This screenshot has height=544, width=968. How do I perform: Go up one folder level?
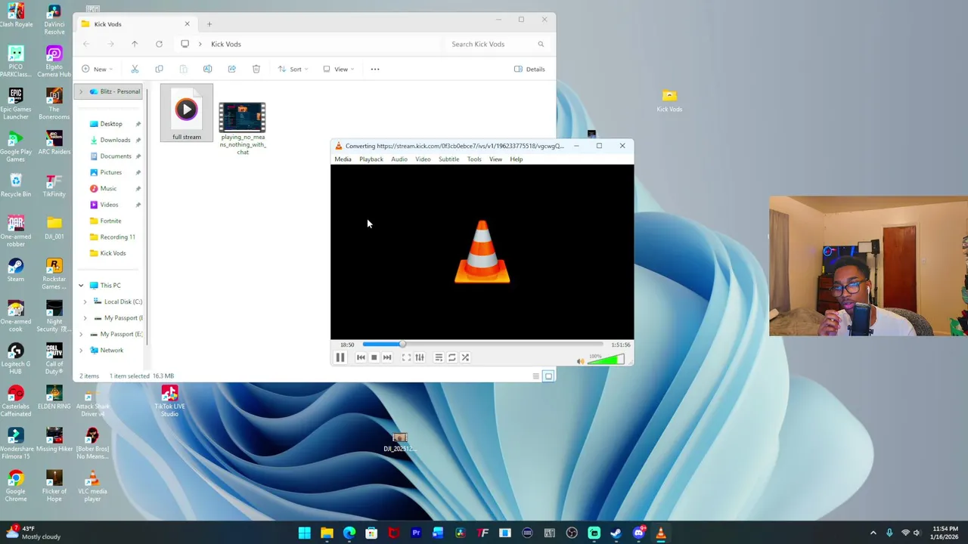[135, 44]
